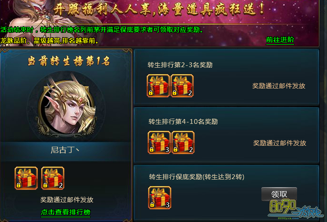Click the 转生排行第2-3名奖励 heading
Screen dimensions: 327x222
(180, 65)
